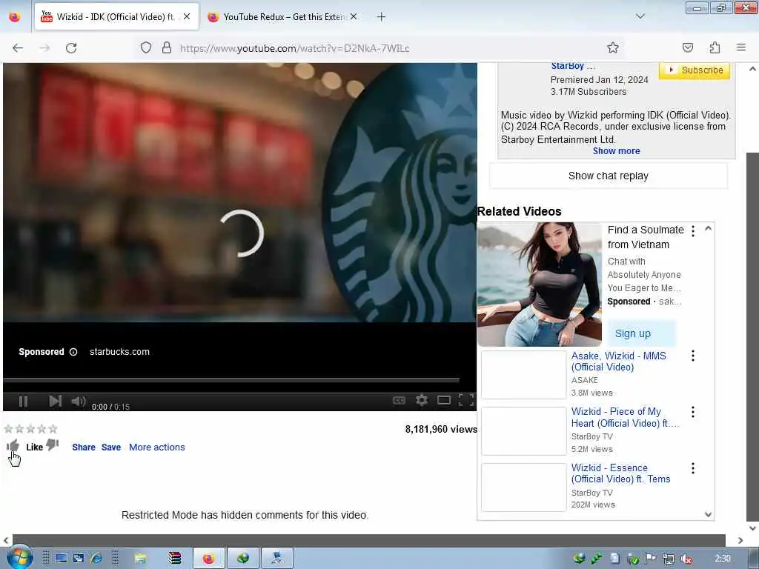Viewport: 759px width, 569px height.
Task: Open the Extensions puzzle icon
Action: click(x=715, y=47)
